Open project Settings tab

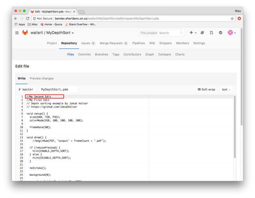(x=199, y=43)
